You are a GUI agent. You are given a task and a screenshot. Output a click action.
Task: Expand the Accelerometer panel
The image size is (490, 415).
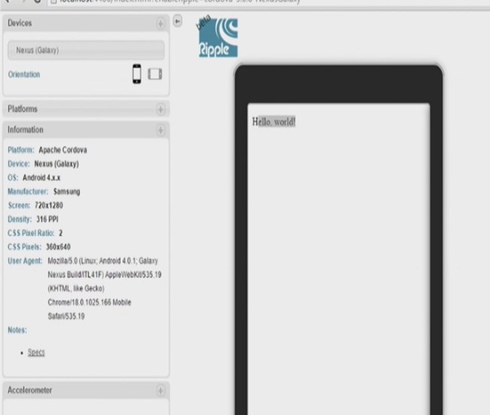coord(86,390)
